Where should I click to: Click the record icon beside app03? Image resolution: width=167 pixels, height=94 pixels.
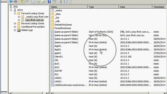52,53
